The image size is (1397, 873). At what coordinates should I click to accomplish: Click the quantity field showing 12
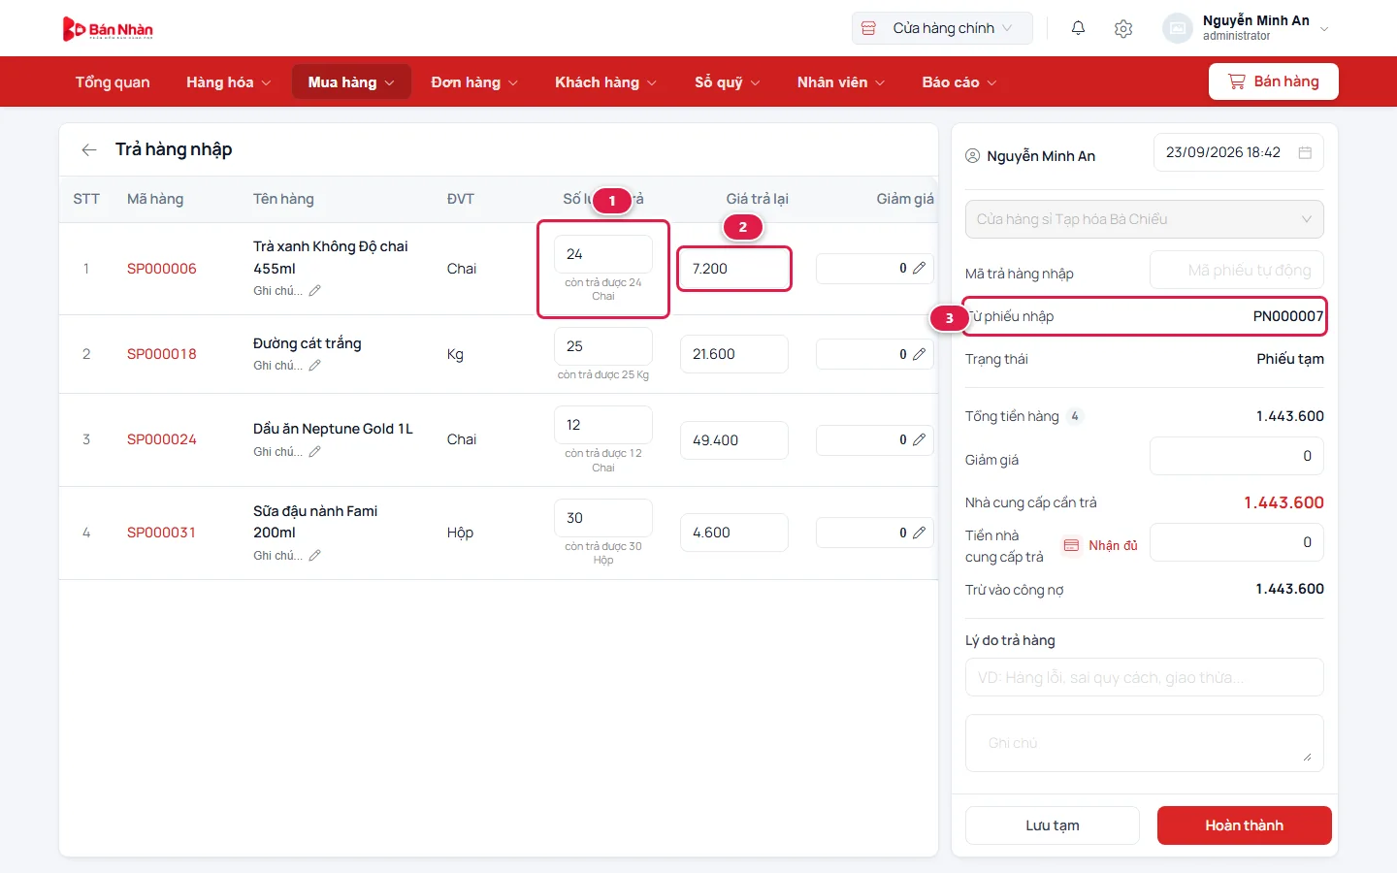[x=603, y=425]
